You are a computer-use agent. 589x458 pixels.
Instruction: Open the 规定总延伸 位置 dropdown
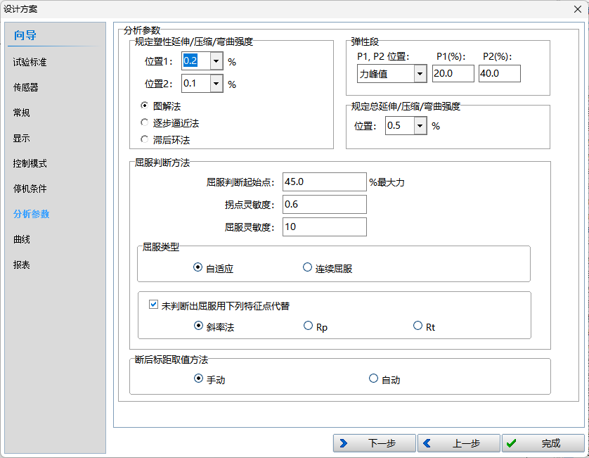[420, 126]
